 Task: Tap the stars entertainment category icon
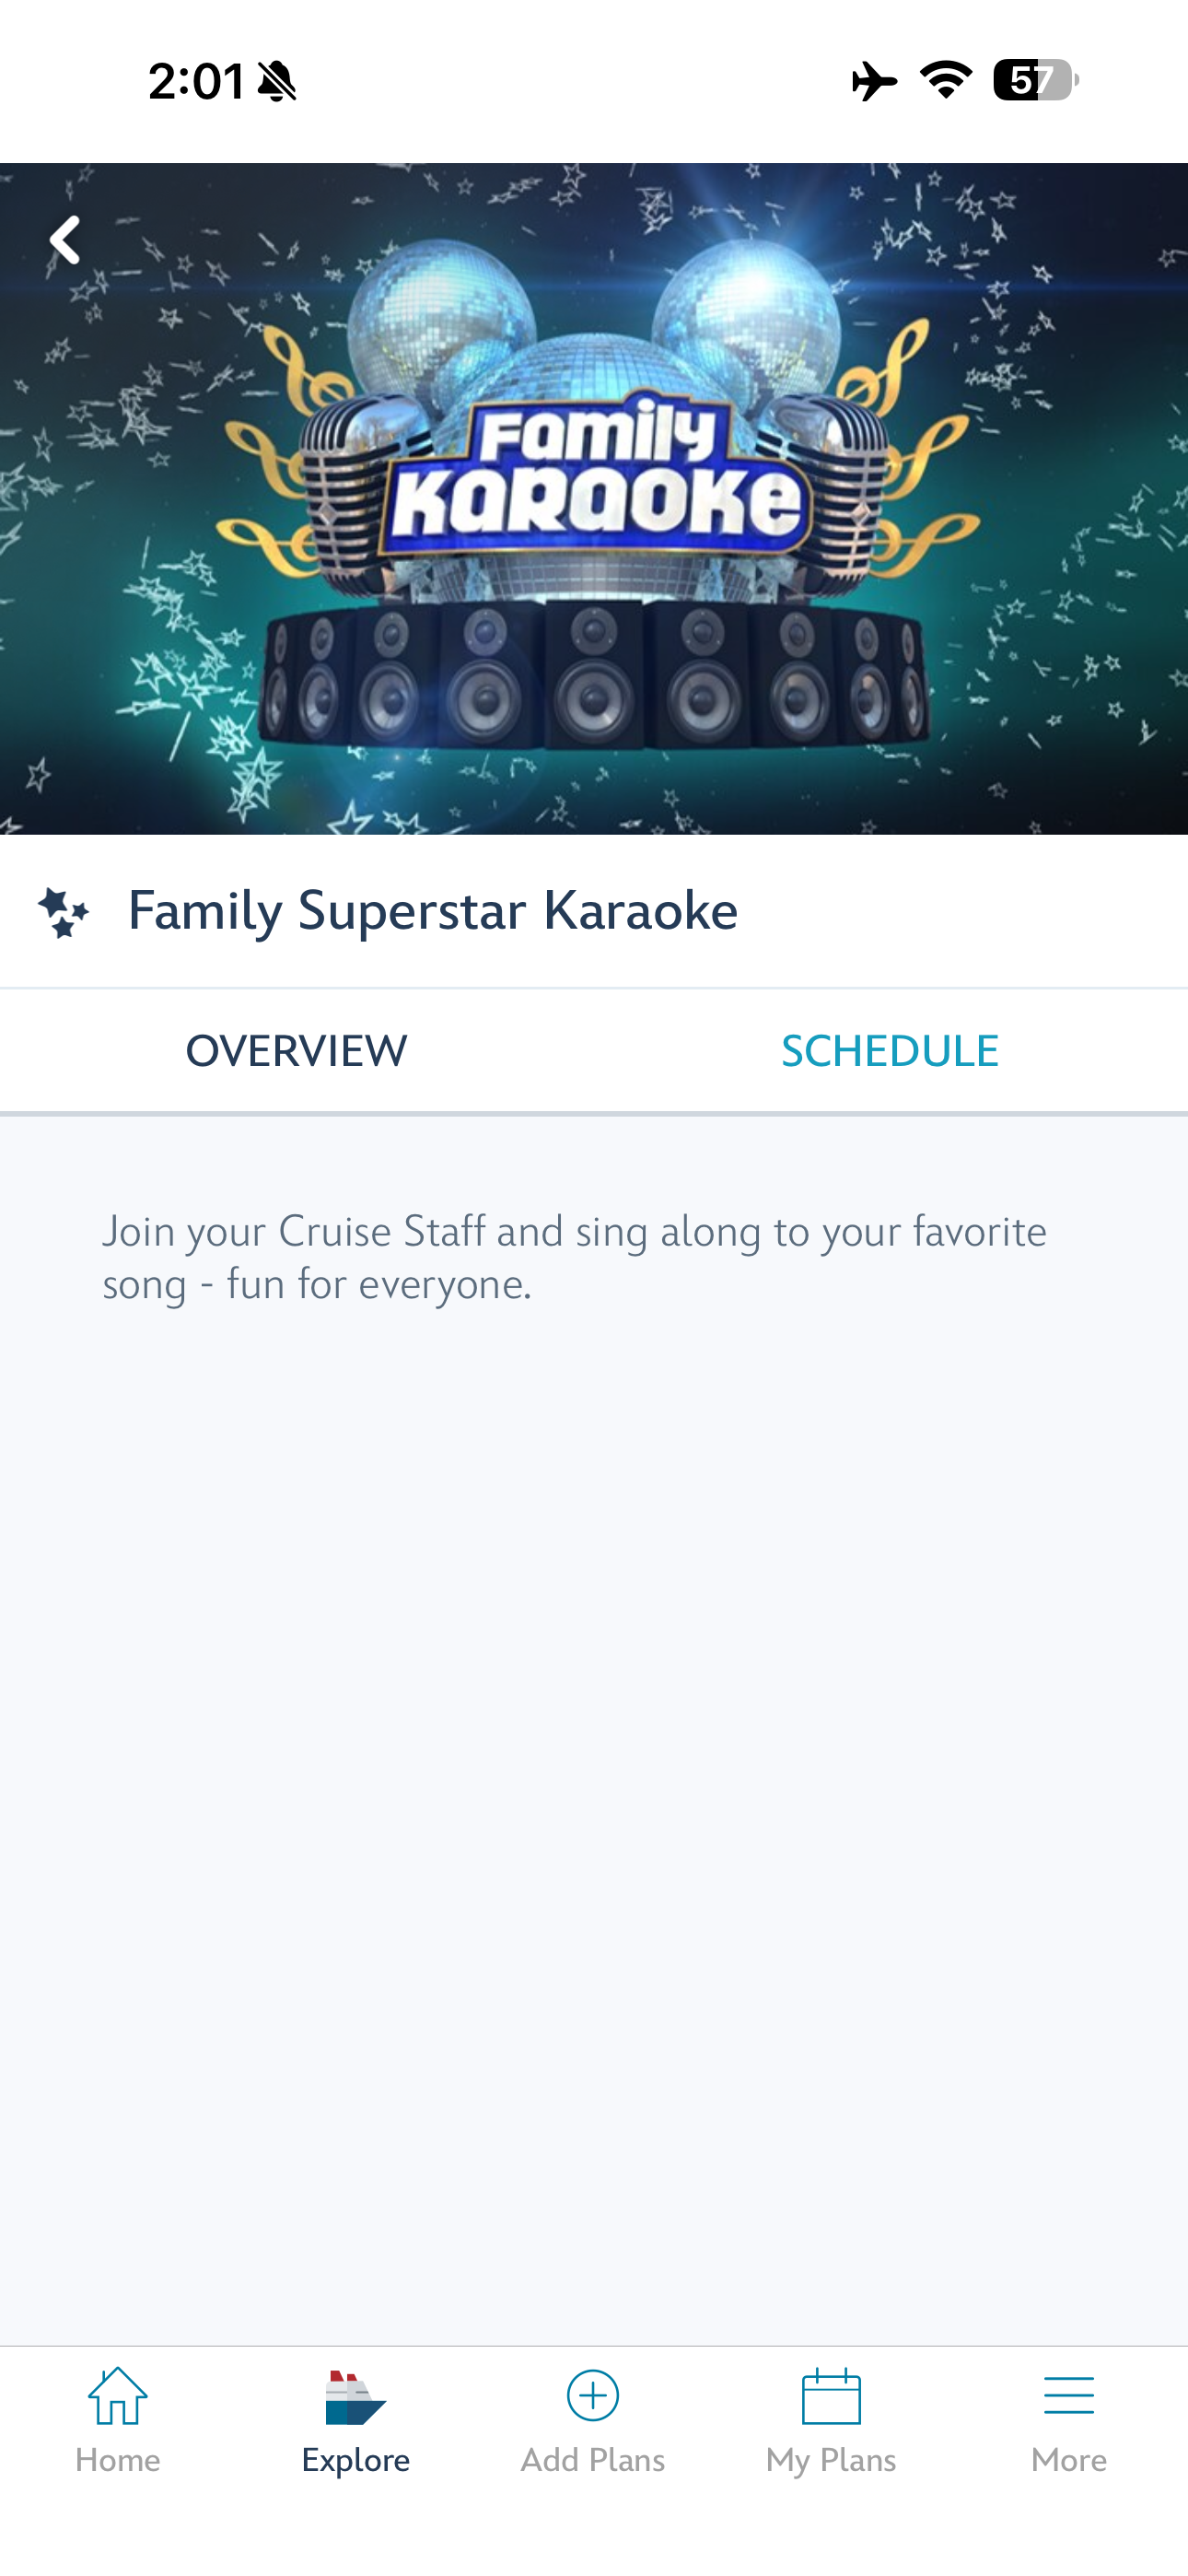tap(64, 912)
